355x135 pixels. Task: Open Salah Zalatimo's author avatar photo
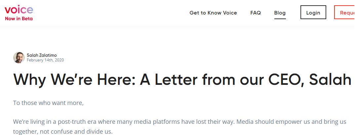pyautogui.click(x=19, y=57)
